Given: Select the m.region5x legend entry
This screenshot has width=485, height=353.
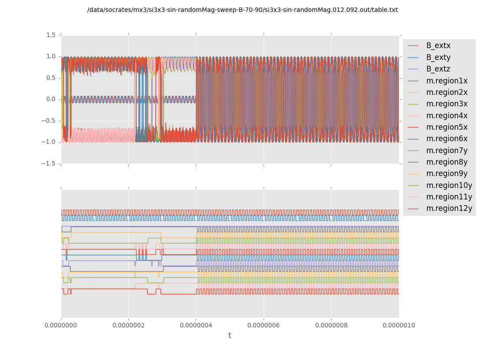Looking at the screenshot, I should coord(447,127).
